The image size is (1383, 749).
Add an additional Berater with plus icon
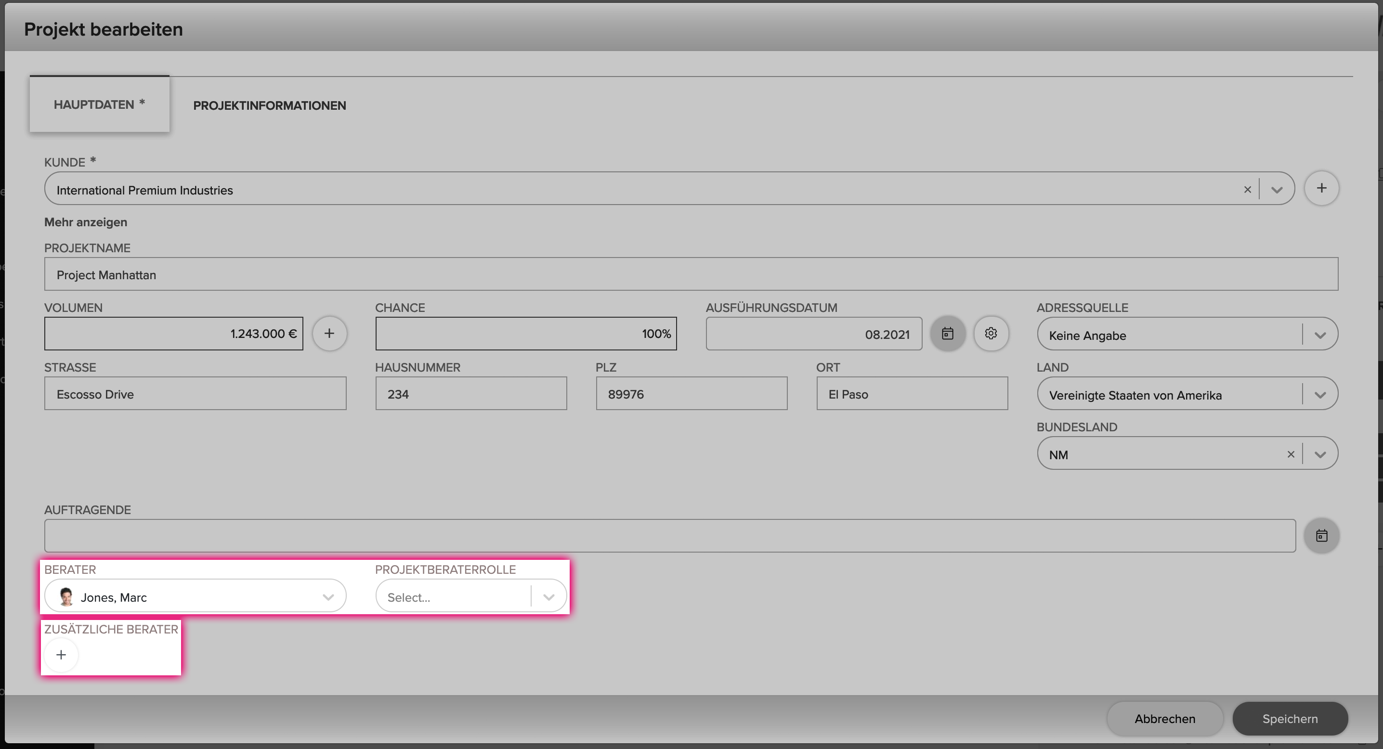click(x=61, y=655)
